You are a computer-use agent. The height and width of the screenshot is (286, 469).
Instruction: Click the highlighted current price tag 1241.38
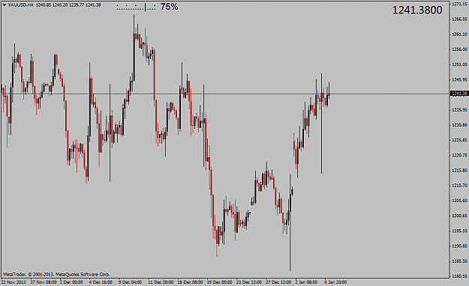459,94
